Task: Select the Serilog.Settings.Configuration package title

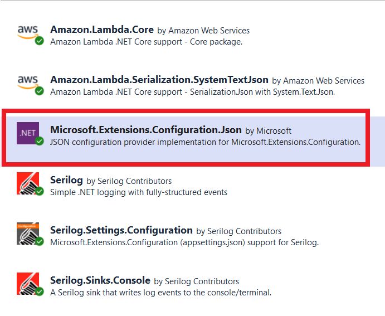Action: 121,230
